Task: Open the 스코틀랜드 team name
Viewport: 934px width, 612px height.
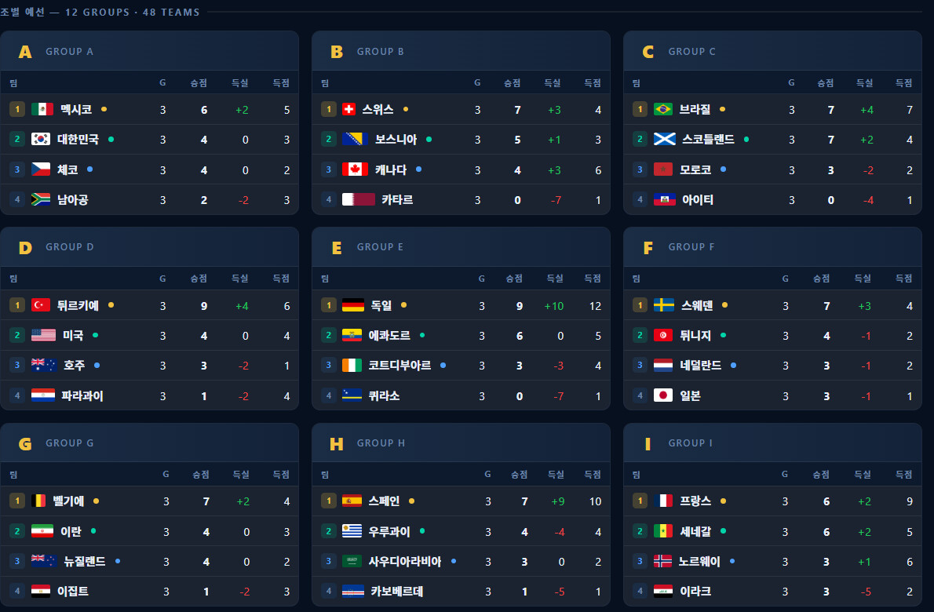Action: click(x=708, y=140)
